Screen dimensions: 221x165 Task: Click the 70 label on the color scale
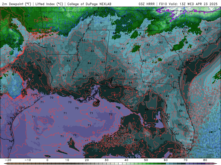(x=185, y=160)
